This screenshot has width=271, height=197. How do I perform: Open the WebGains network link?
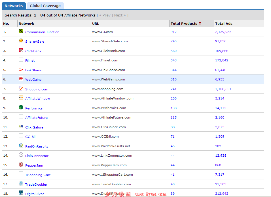[x=33, y=80]
